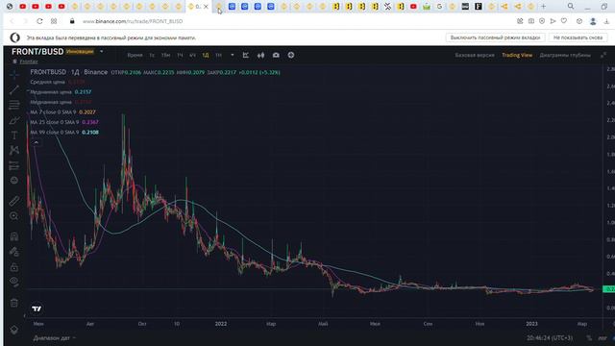This screenshot has height=346, width=615.
Task: Open a new browser tab
Action: [x=543, y=7]
